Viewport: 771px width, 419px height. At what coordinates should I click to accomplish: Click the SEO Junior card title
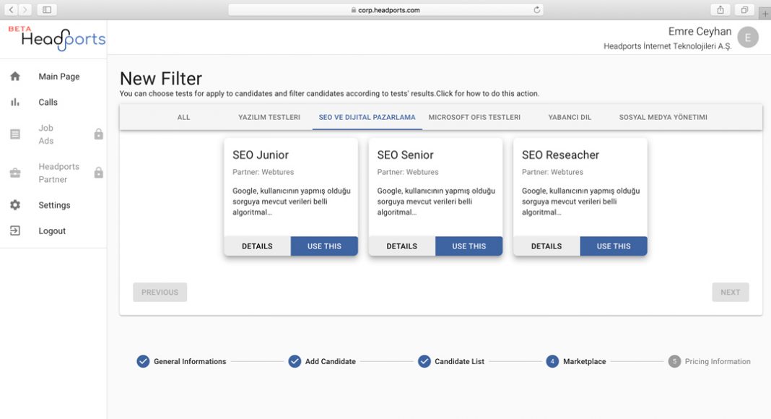[261, 155]
